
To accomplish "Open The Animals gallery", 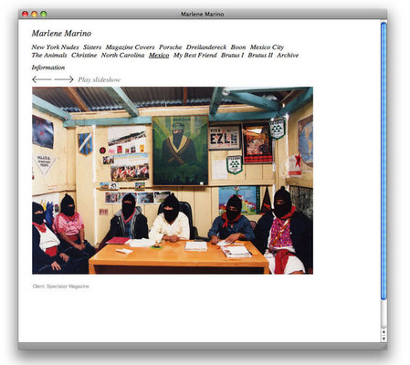I will click(49, 55).
